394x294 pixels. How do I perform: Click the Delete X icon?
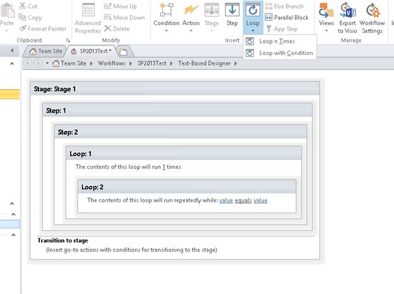click(108, 28)
